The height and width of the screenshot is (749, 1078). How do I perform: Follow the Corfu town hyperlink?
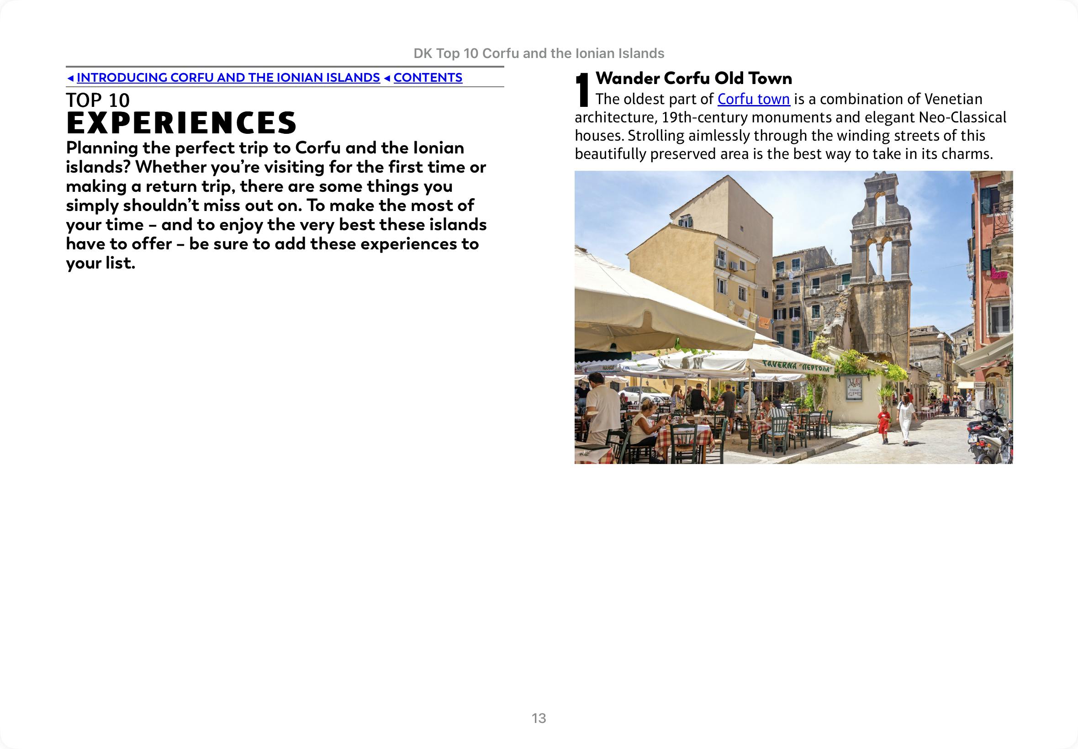[x=753, y=99]
